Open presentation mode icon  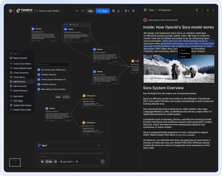click(114, 11)
